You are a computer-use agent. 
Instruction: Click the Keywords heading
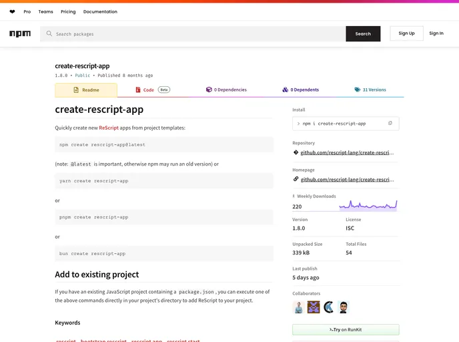click(67, 323)
